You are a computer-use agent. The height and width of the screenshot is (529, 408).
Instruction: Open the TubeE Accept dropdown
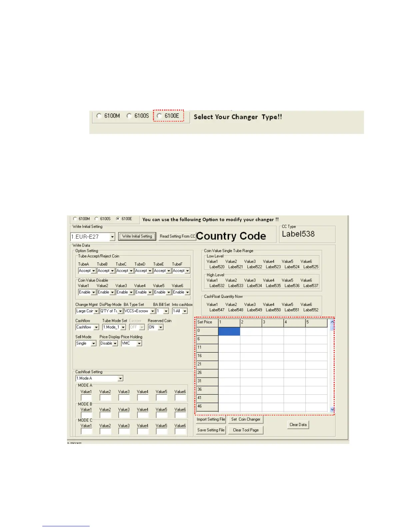[169, 271]
